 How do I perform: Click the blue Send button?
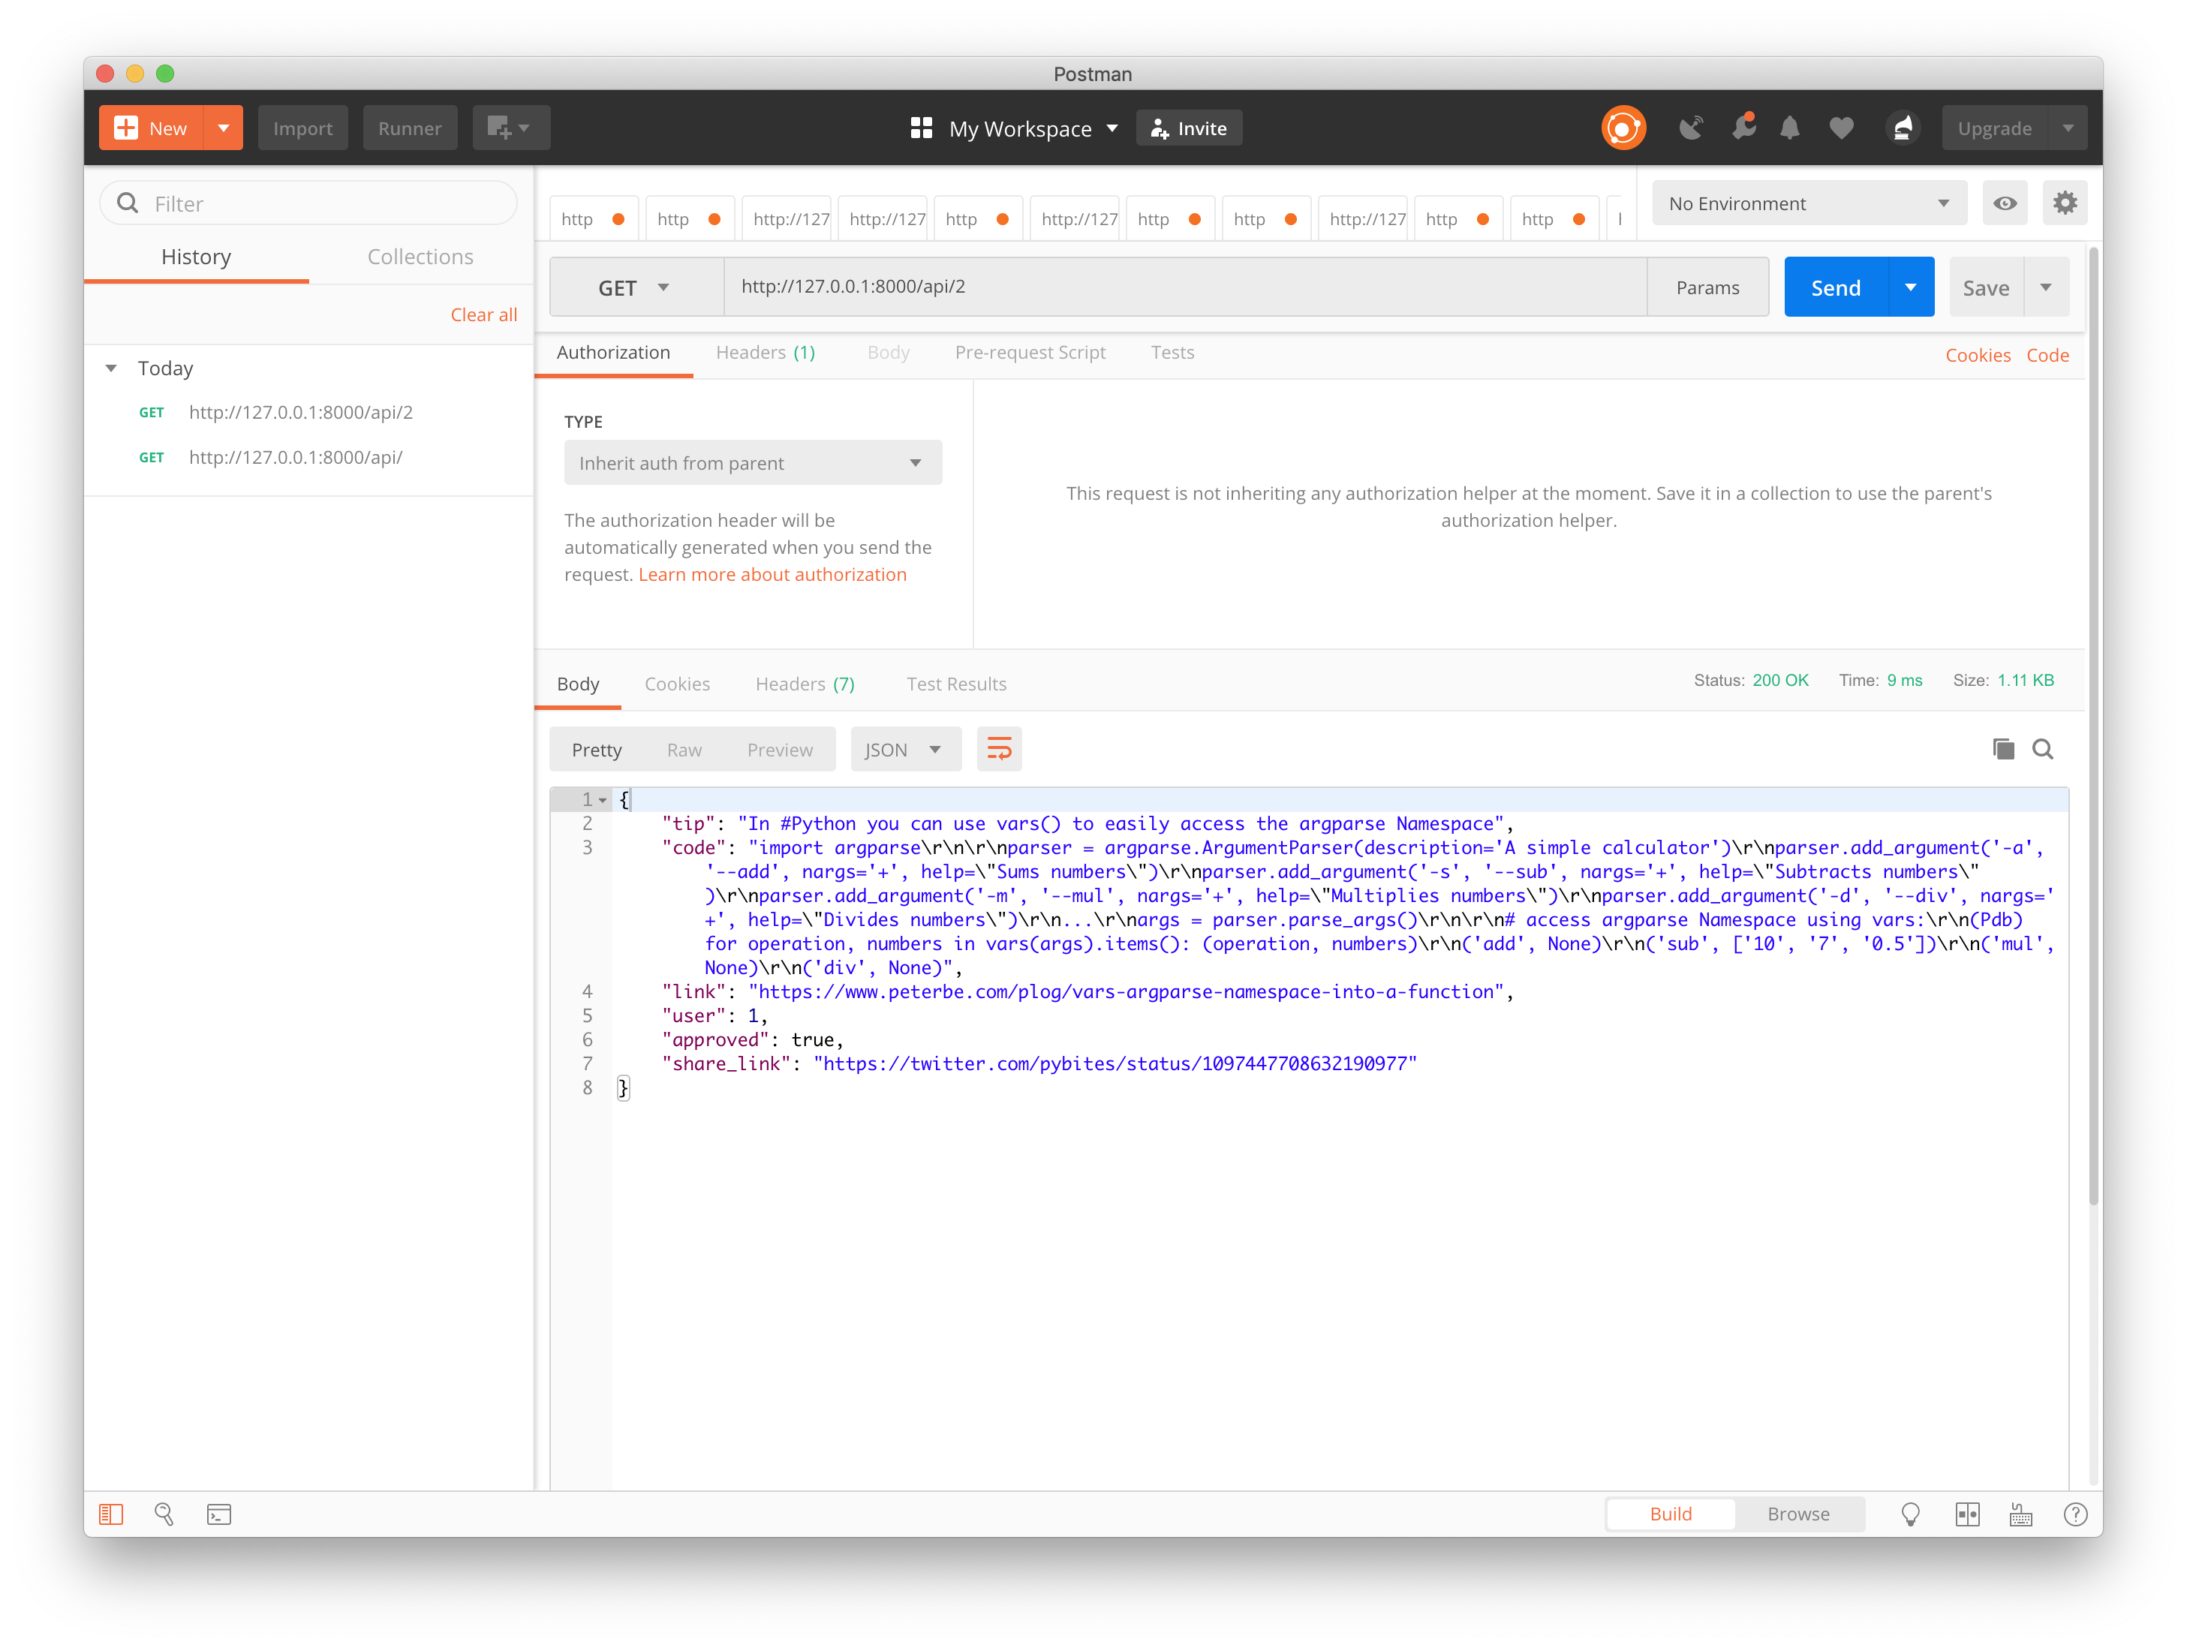1835,287
